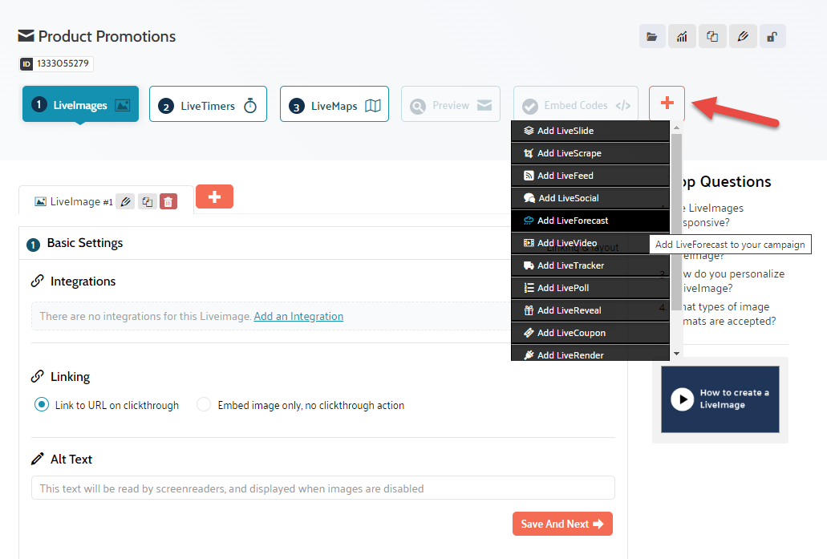
Task: Delete LiveImage #1 with trash icon
Action: point(168,202)
